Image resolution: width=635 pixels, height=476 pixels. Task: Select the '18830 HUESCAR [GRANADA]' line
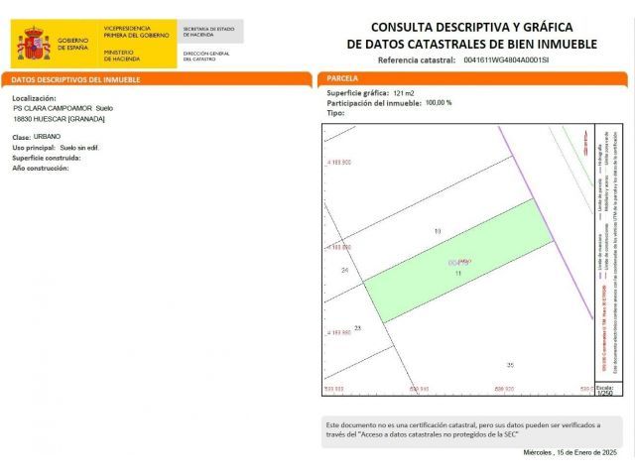coord(60,119)
